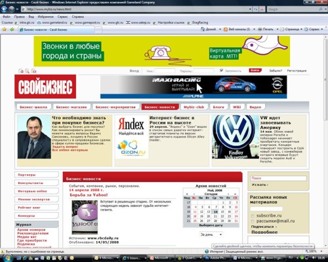Click the Refresh page icon beside address bar
Viewport: 328px width, 262px height.
coord(256,9)
